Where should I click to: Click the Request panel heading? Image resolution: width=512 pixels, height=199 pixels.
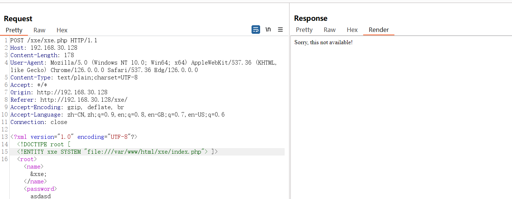(18, 19)
